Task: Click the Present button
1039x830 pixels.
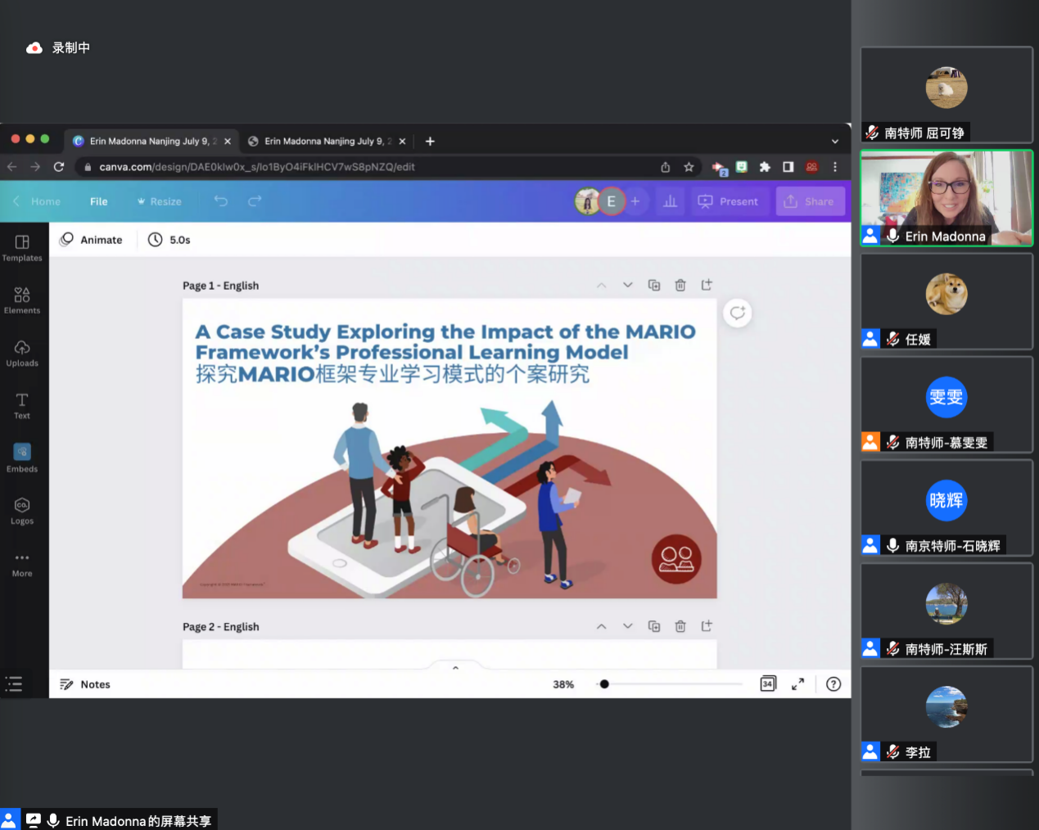Action: point(728,201)
